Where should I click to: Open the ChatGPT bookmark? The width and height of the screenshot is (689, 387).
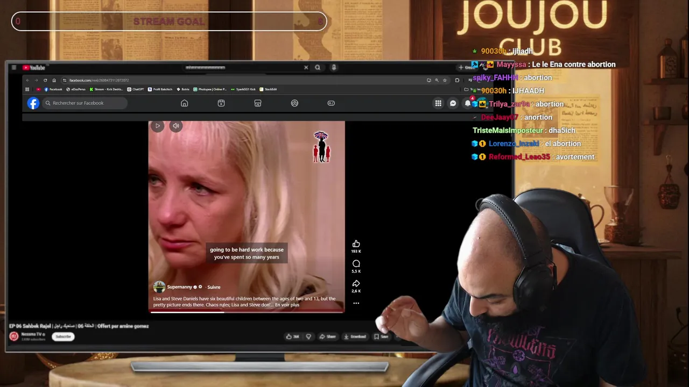(x=136, y=89)
